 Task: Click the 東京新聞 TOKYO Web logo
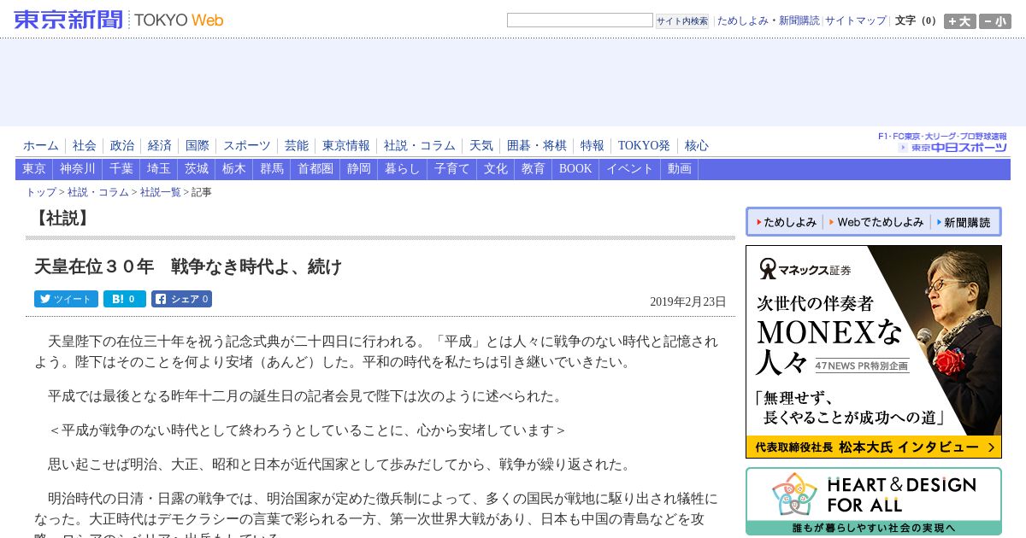click(119, 20)
